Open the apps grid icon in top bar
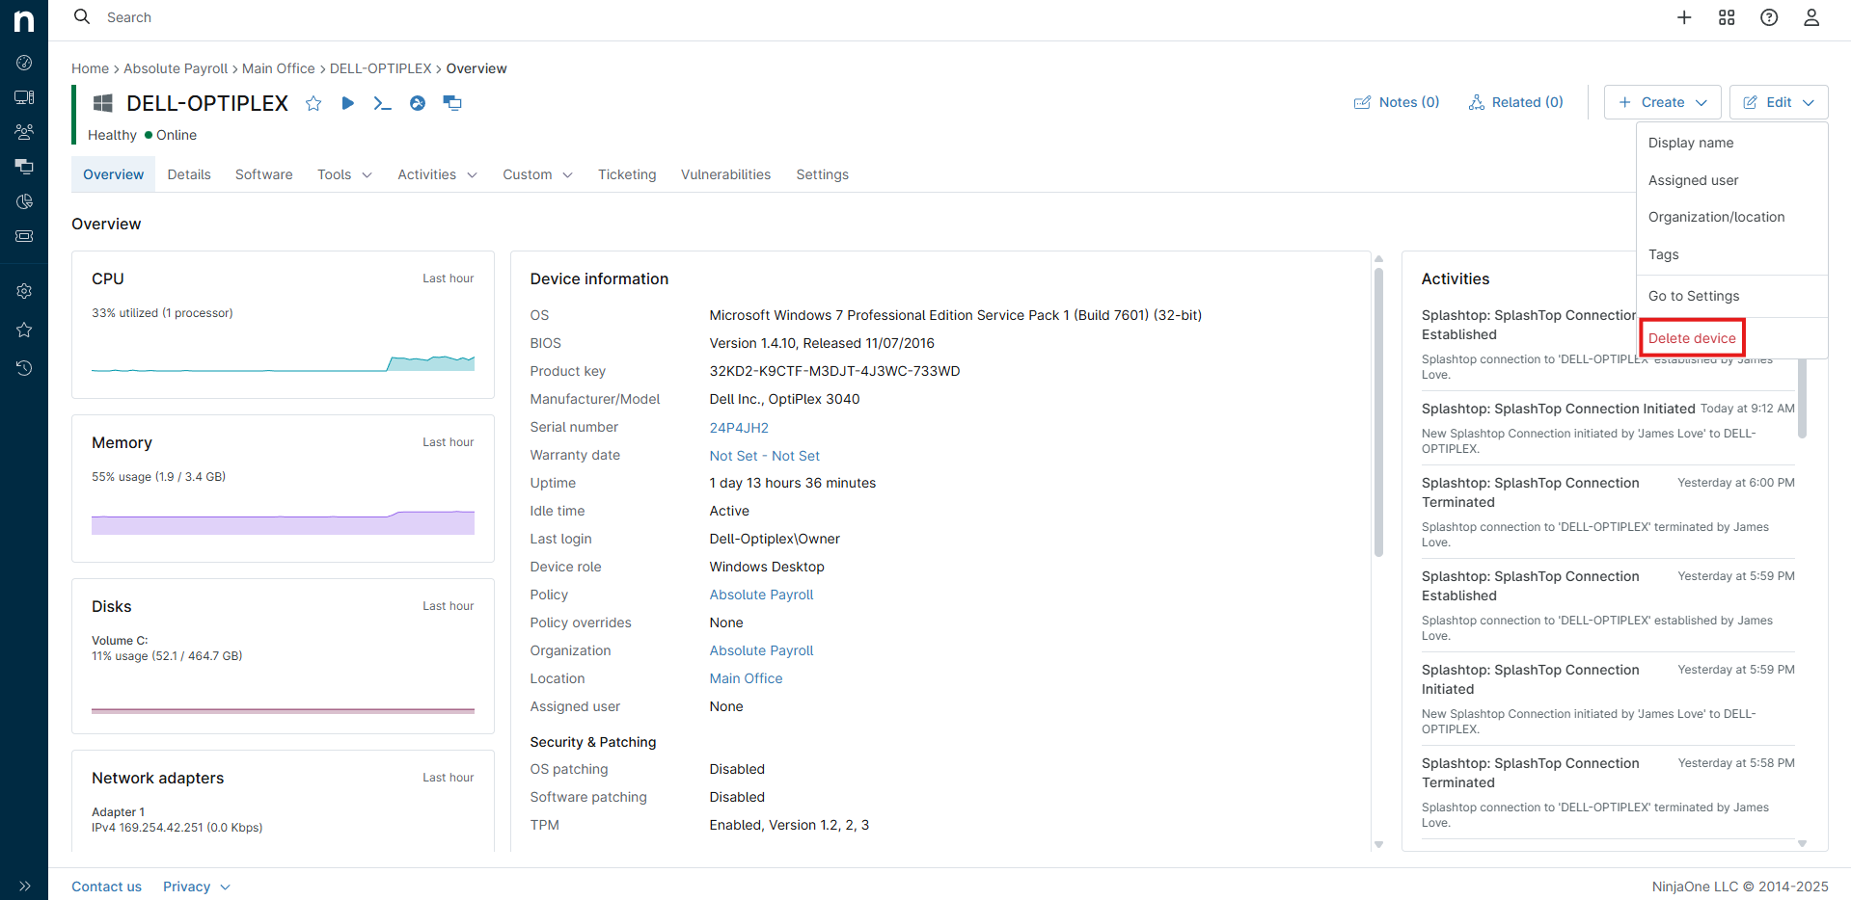The width and height of the screenshot is (1851, 900). click(1727, 17)
